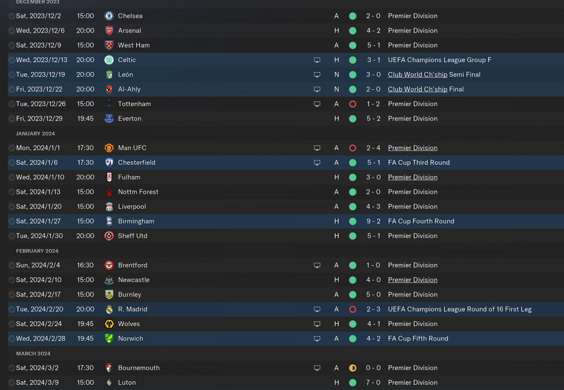Click the Wolves club badge
The width and height of the screenshot is (564, 390).
pos(109,324)
